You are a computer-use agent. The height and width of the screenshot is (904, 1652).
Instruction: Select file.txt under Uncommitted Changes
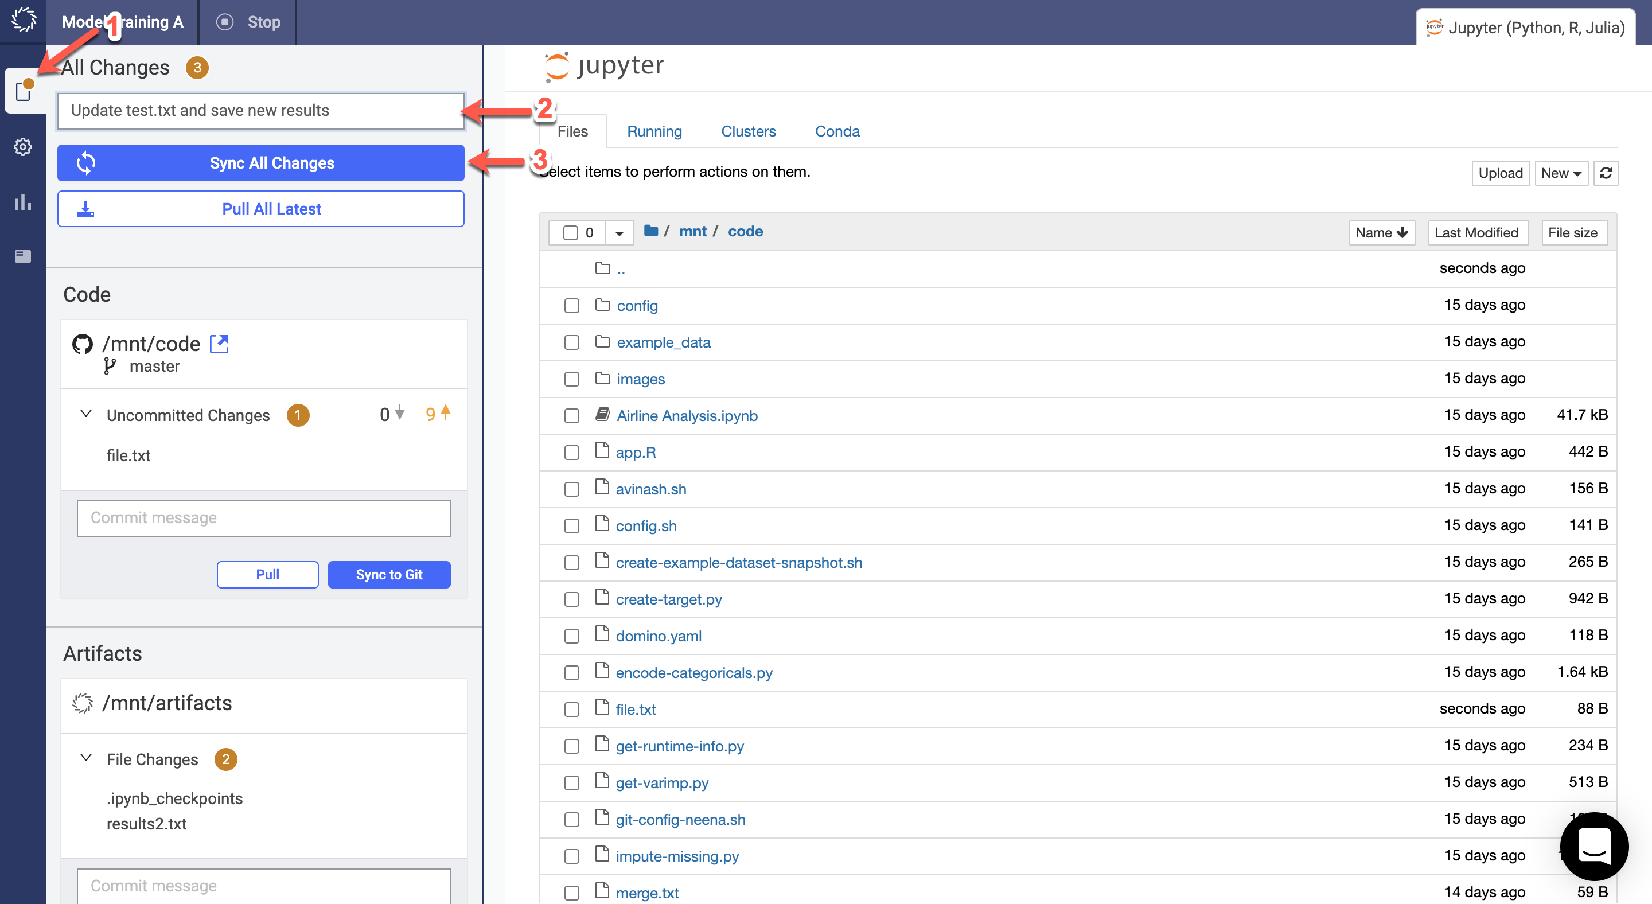coord(128,456)
